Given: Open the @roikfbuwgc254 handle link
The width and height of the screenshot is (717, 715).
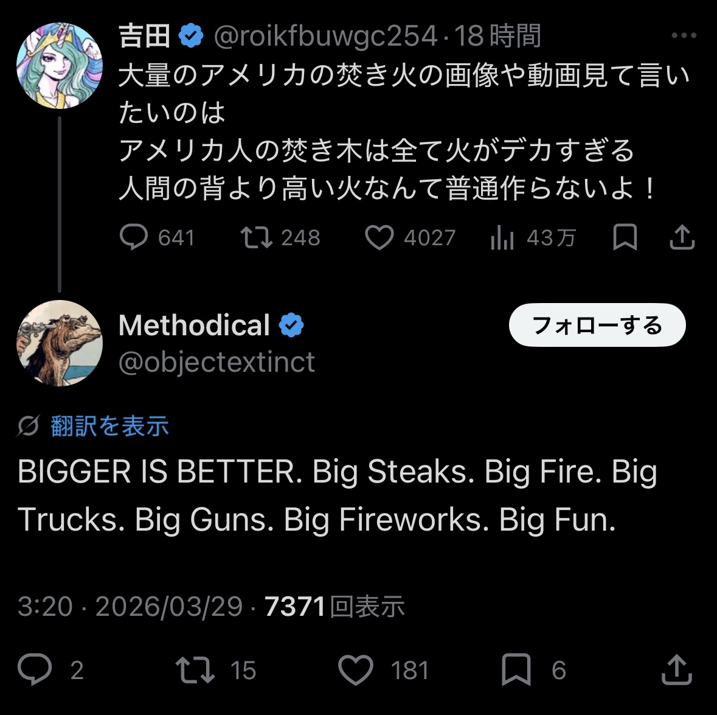Looking at the screenshot, I should [325, 37].
